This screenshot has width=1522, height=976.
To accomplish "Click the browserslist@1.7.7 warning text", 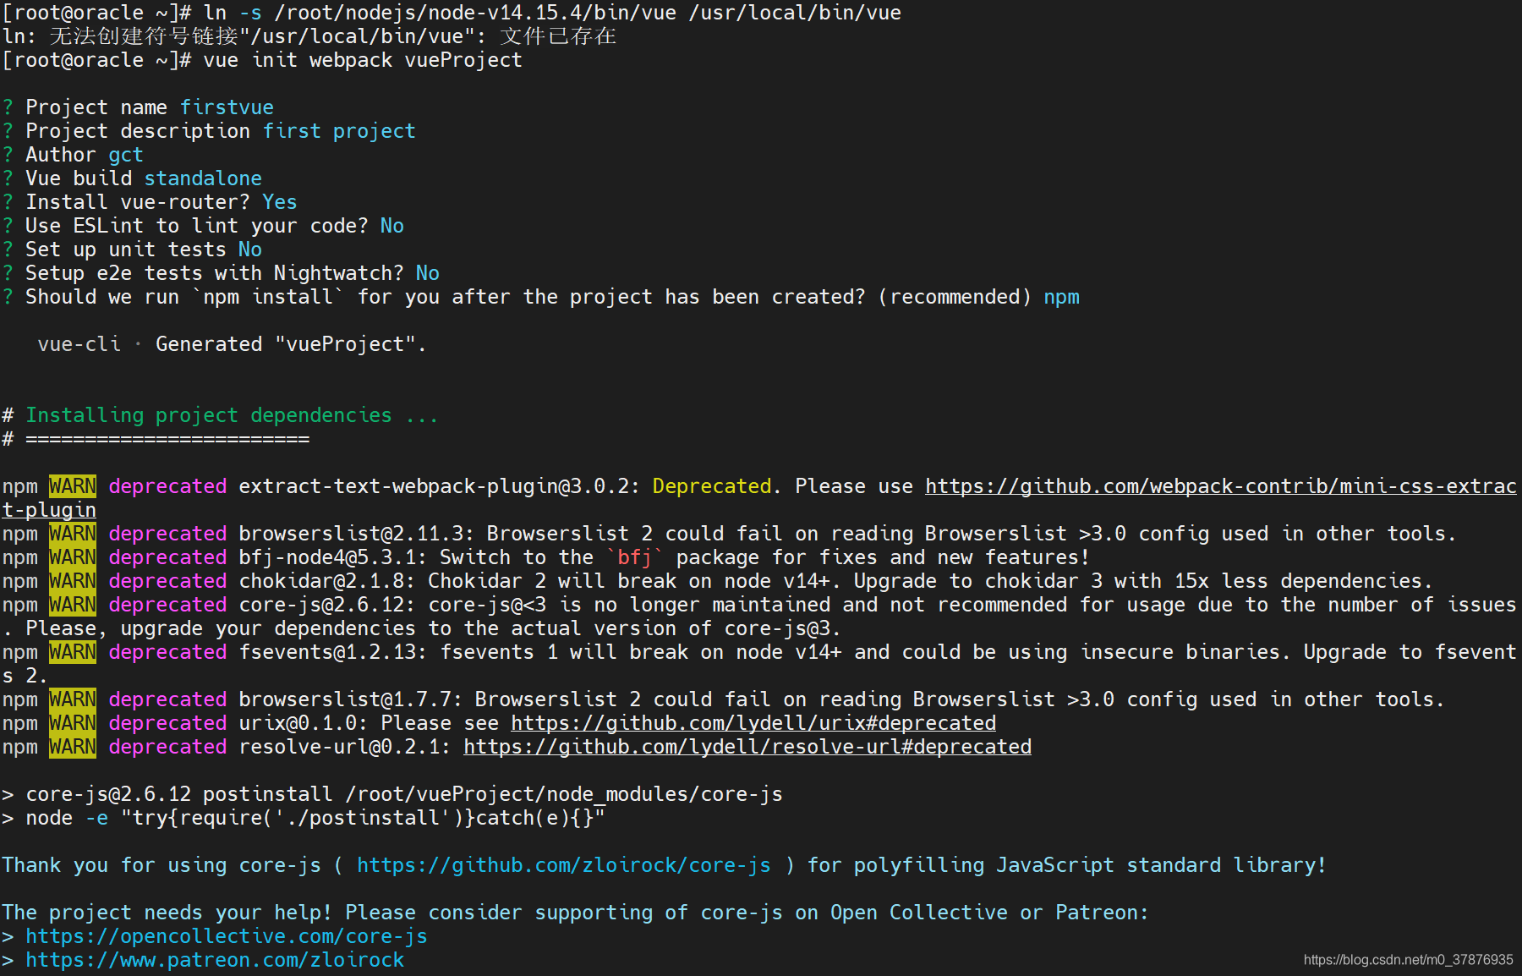I will 841,699.
